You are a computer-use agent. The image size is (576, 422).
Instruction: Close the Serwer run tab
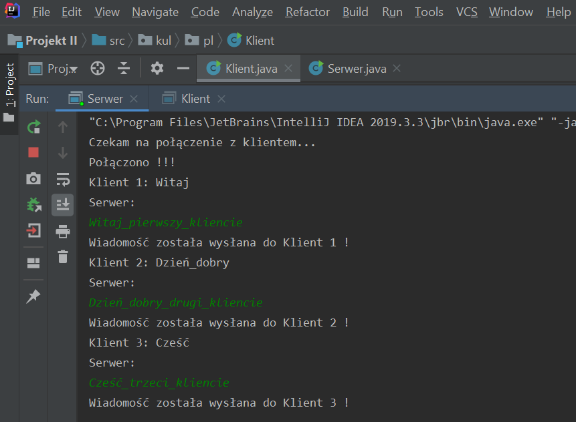(134, 99)
